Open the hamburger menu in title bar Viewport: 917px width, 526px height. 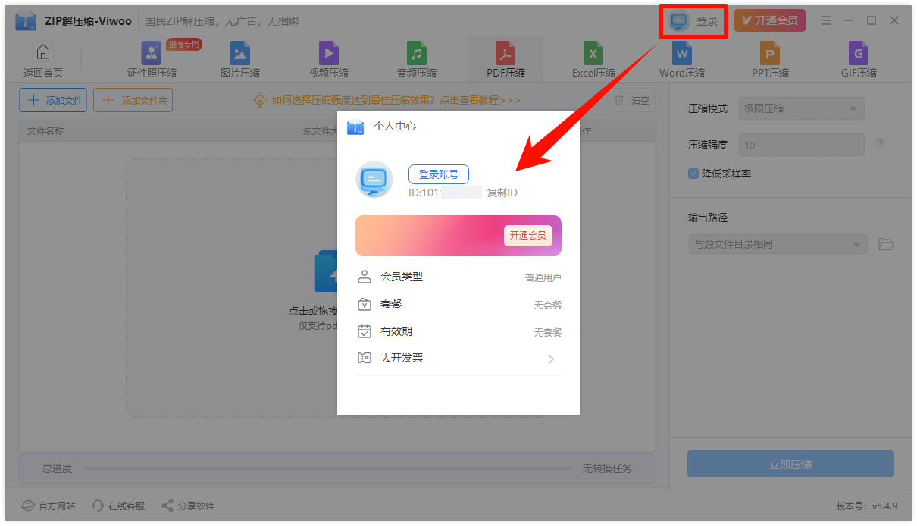click(x=826, y=21)
